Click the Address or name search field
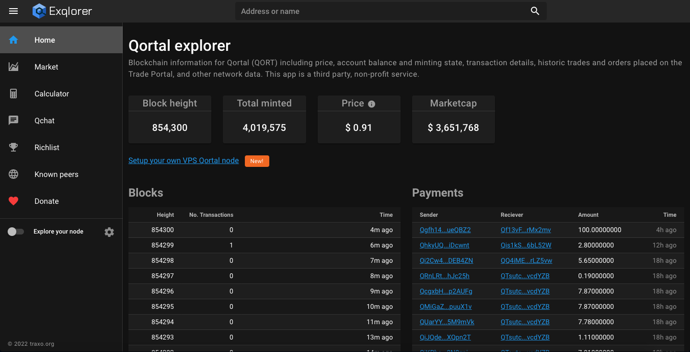 point(381,11)
